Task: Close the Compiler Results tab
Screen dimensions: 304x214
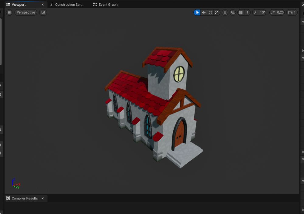Action: tap(43, 198)
